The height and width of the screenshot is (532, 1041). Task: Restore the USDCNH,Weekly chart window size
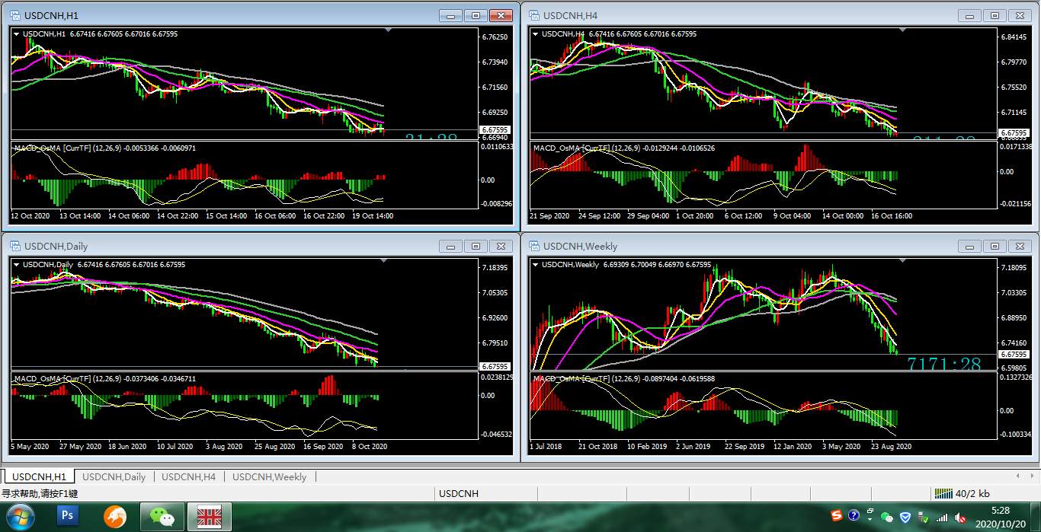click(995, 246)
